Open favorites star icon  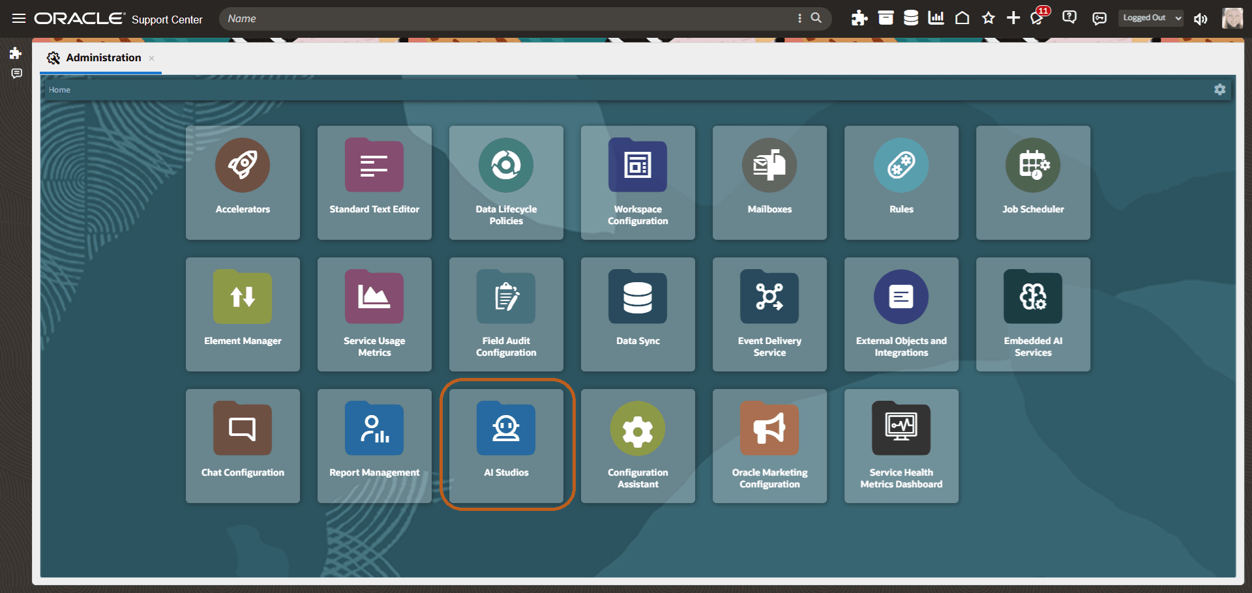(x=989, y=18)
